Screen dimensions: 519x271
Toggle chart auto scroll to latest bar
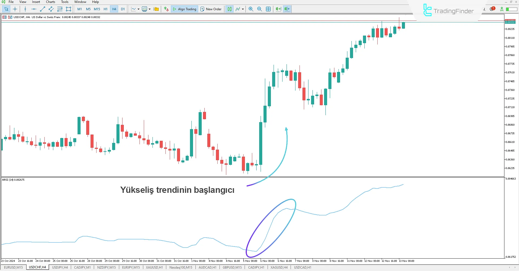tap(278, 9)
